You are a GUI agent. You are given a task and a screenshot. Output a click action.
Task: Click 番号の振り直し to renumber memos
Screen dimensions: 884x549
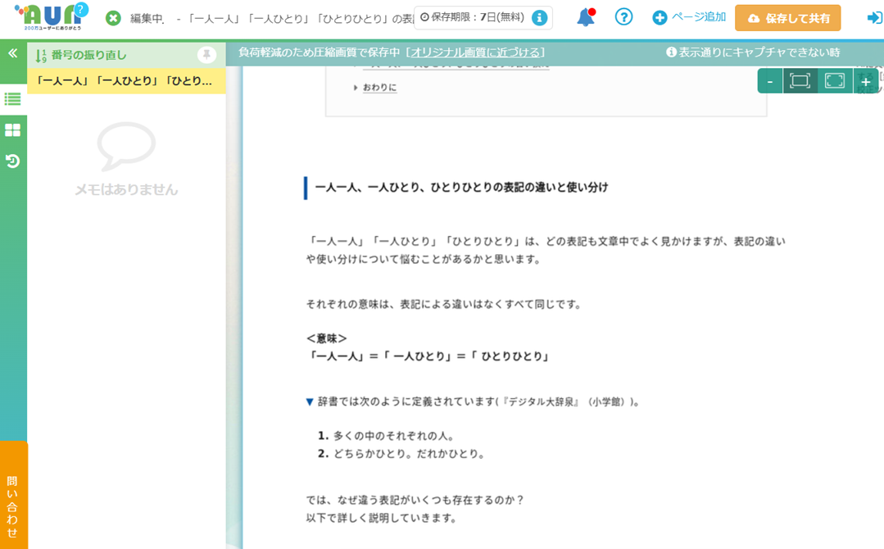point(88,55)
